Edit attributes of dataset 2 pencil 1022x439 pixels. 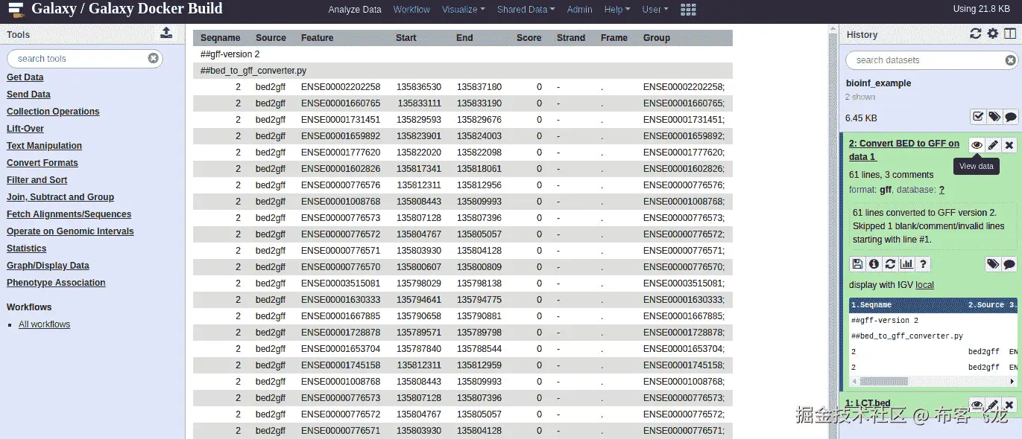993,145
